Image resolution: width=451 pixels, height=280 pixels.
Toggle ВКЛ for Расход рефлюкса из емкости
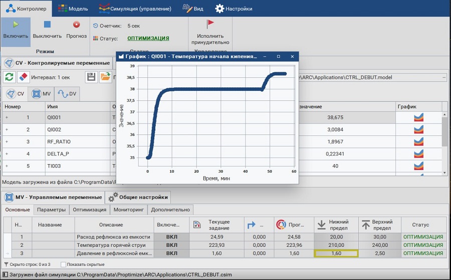tap(171, 237)
